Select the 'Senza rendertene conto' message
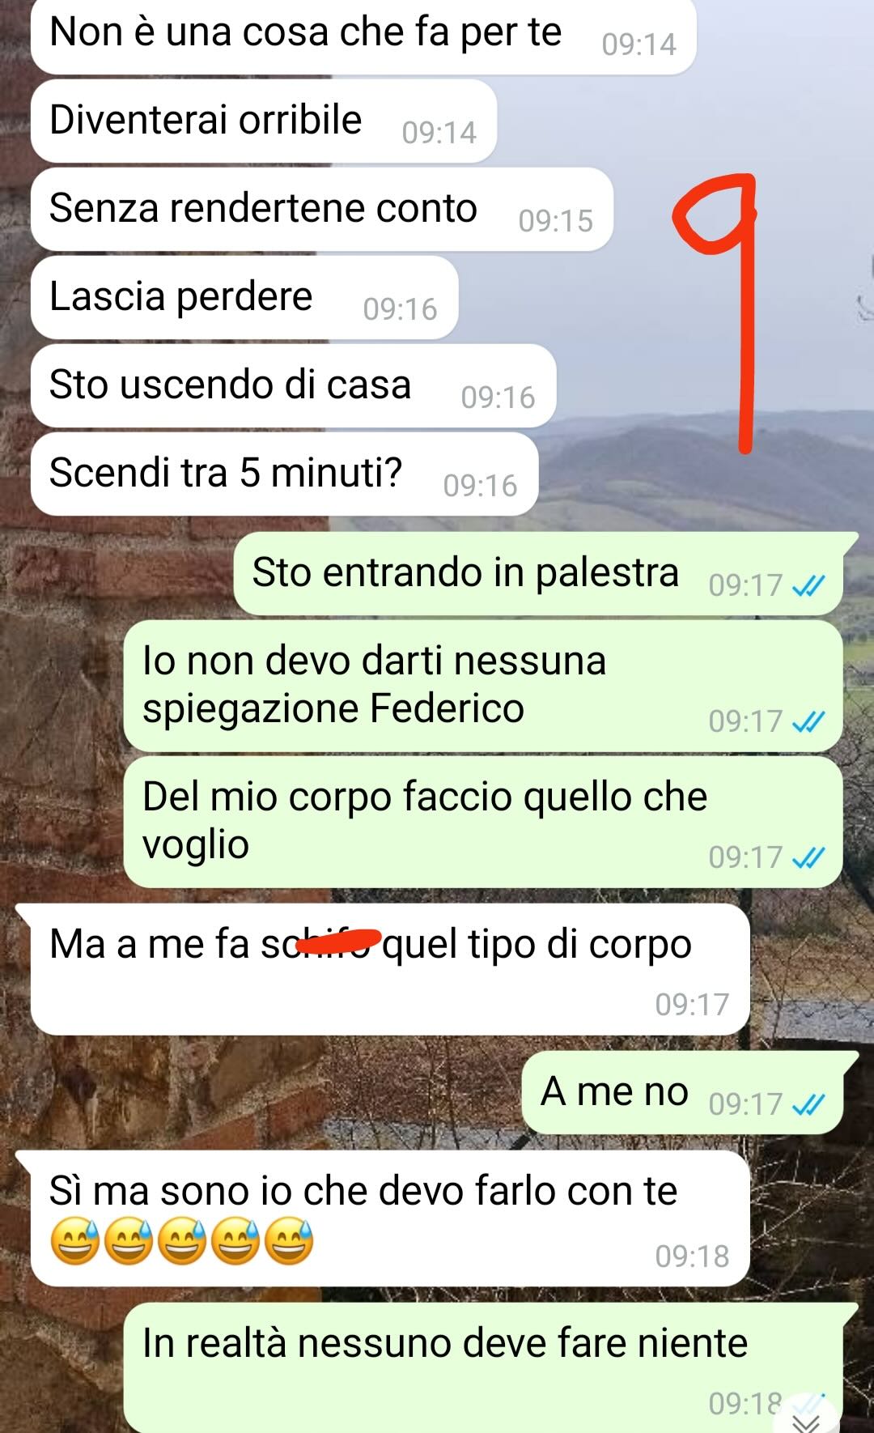 (x=322, y=209)
